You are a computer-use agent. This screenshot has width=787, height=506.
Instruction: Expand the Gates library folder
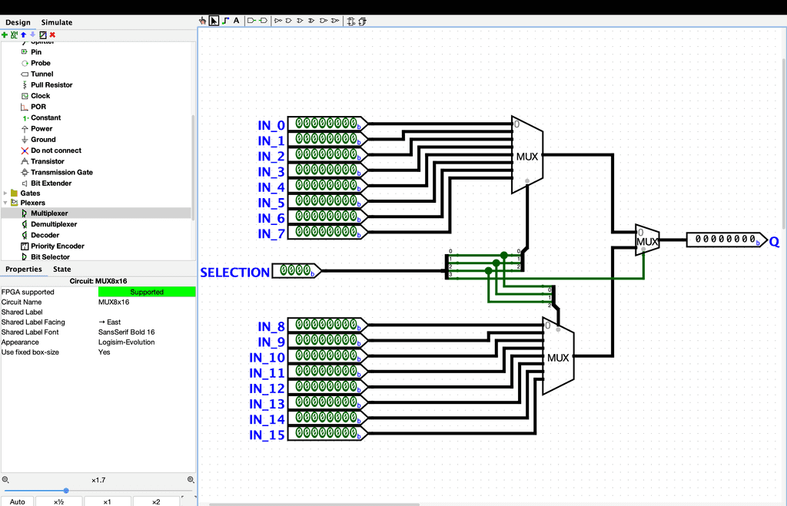[x=5, y=193]
